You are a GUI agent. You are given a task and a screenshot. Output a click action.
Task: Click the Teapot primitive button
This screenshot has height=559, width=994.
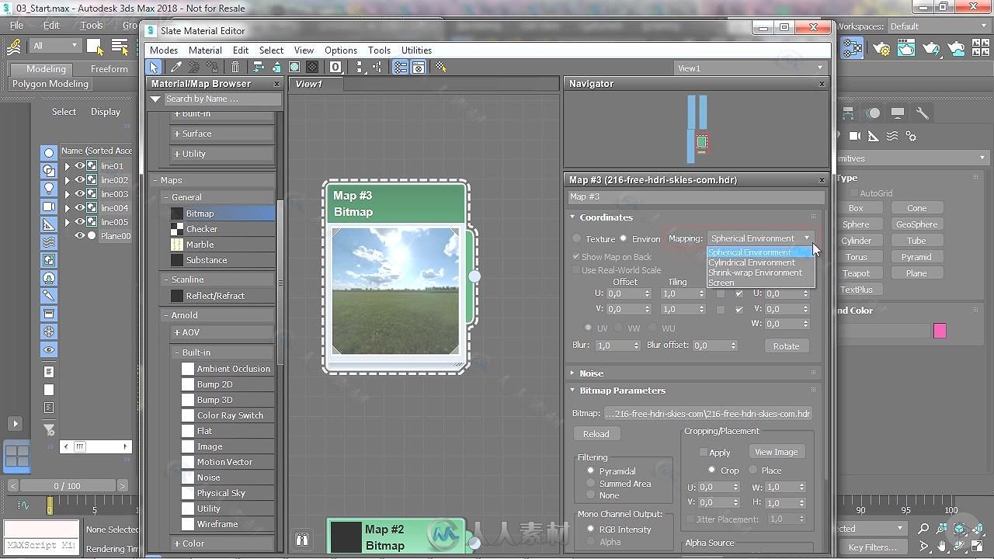856,273
